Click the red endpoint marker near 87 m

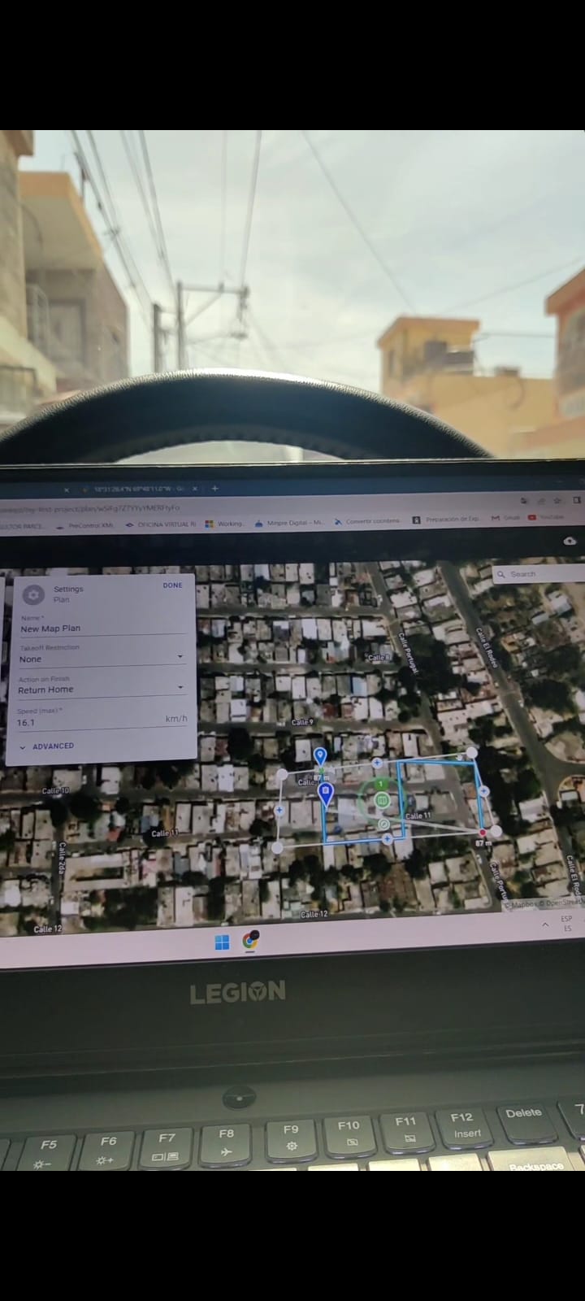point(483,832)
